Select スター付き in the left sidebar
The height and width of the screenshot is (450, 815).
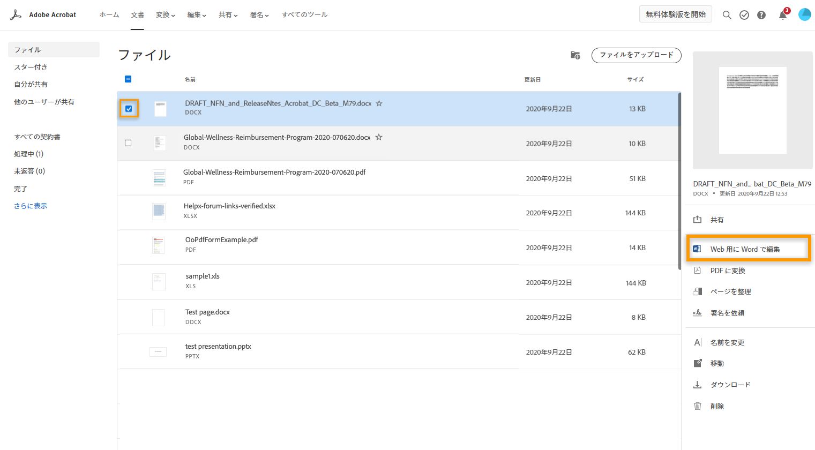31,67
